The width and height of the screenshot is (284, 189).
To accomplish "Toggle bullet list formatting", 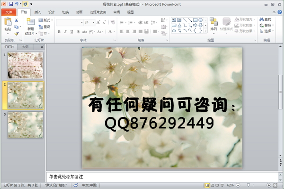I will (122, 22).
